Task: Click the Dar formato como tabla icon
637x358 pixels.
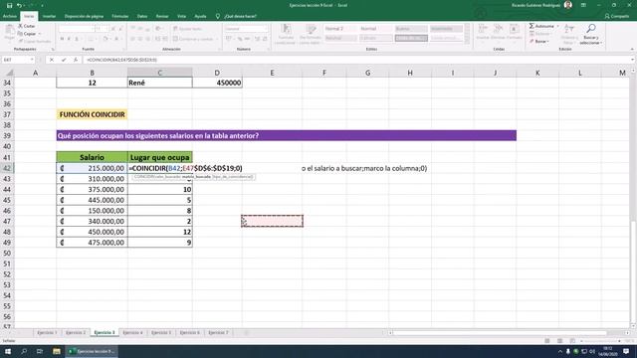Action: (311, 34)
